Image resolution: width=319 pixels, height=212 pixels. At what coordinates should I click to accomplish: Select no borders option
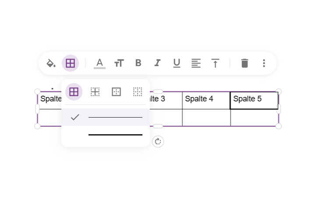click(138, 92)
